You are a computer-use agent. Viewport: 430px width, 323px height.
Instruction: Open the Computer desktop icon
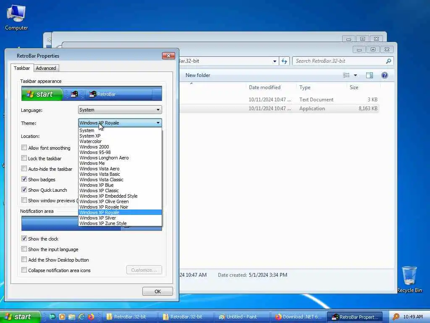(x=16, y=18)
